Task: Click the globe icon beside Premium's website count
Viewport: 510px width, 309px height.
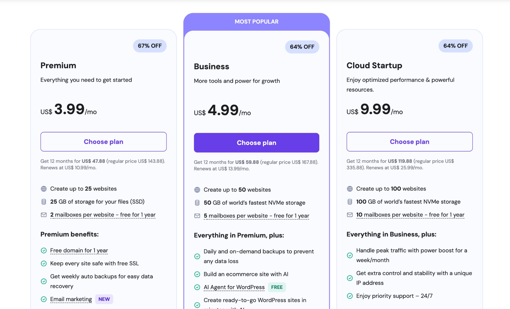Action: [43, 188]
